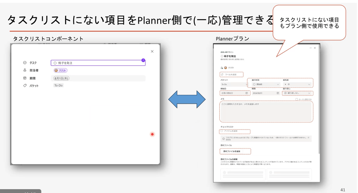358x193 pixels.
Task: Open the 8月1日(木) due date chip
Action: (x=61, y=78)
